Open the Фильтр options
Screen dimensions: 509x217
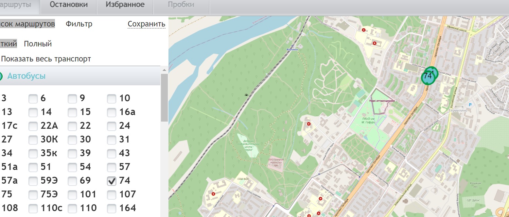point(79,24)
